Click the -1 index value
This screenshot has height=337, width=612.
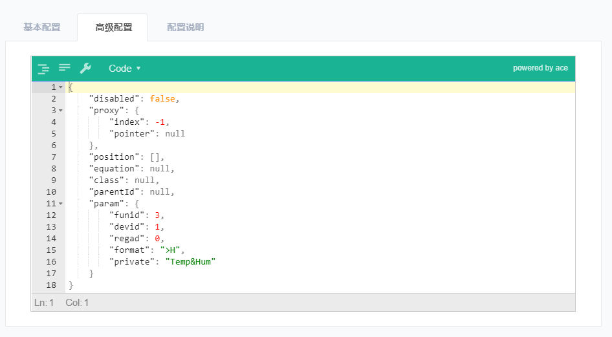click(160, 122)
